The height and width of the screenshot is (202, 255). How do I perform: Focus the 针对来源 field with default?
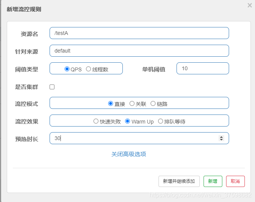pos(139,51)
